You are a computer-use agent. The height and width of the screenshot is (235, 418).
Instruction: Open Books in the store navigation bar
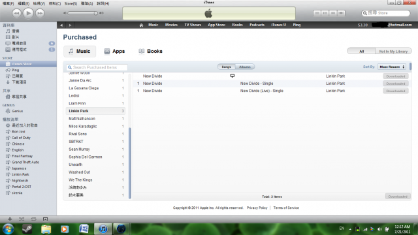coord(237,25)
